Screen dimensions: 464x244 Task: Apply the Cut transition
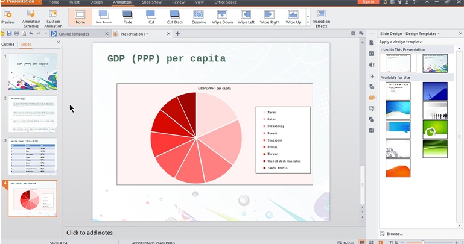click(151, 17)
